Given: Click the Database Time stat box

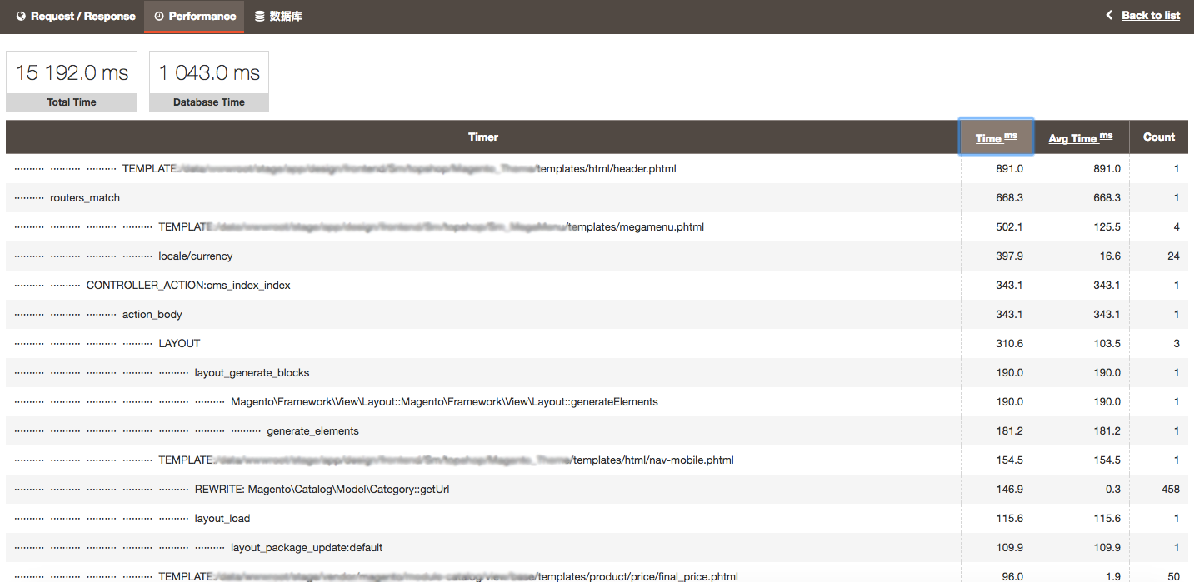Looking at the screenshot, I should (209, 81).
